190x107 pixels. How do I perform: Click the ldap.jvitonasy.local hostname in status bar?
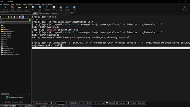click(x=41, y=103)
